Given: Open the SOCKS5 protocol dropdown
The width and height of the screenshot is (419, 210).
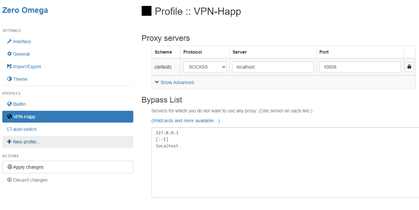Looking at the screenshot, I should click(205, 67).
